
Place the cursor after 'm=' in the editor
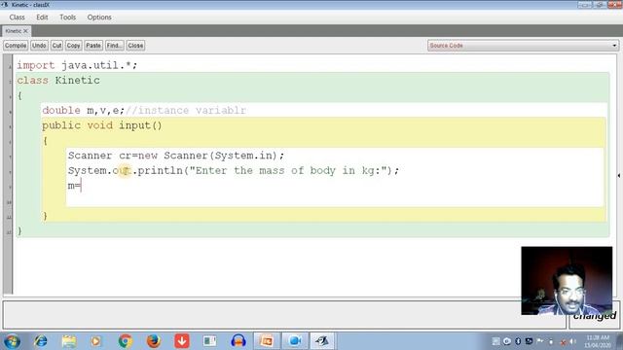point(81,186)
